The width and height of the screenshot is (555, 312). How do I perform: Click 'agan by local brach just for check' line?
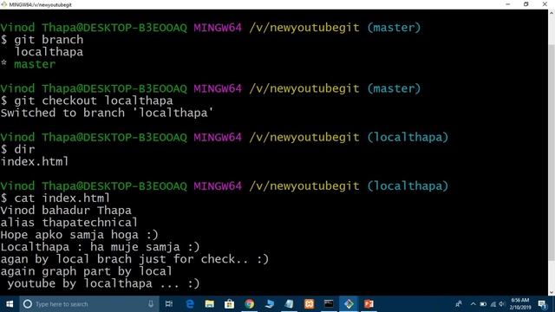134,259
